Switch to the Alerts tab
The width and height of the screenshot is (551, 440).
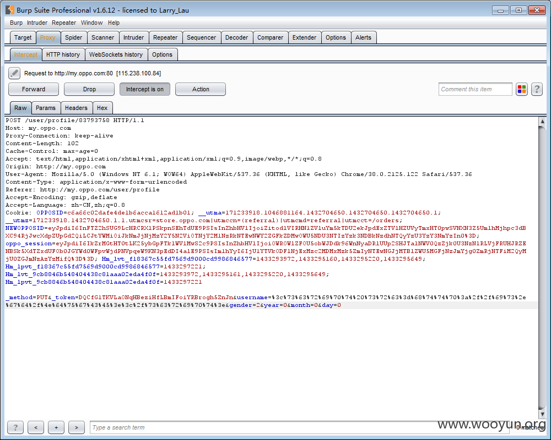pyautogui.click(x=363, y=37)
